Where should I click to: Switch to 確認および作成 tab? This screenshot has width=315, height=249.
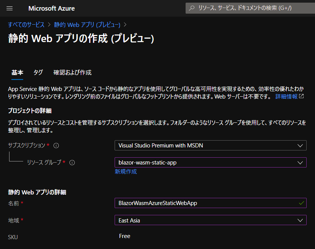pos(72,72)
